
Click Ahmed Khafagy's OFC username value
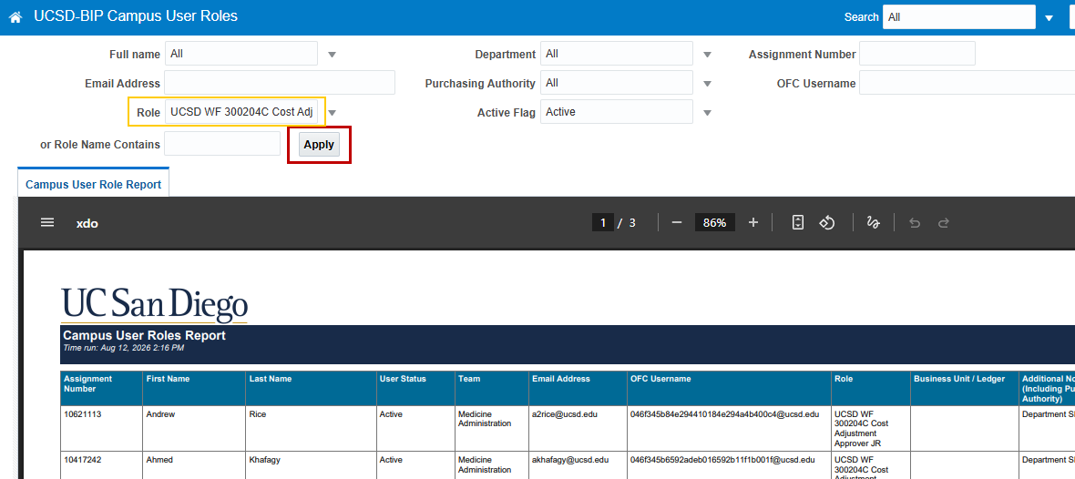click(722, 460)
